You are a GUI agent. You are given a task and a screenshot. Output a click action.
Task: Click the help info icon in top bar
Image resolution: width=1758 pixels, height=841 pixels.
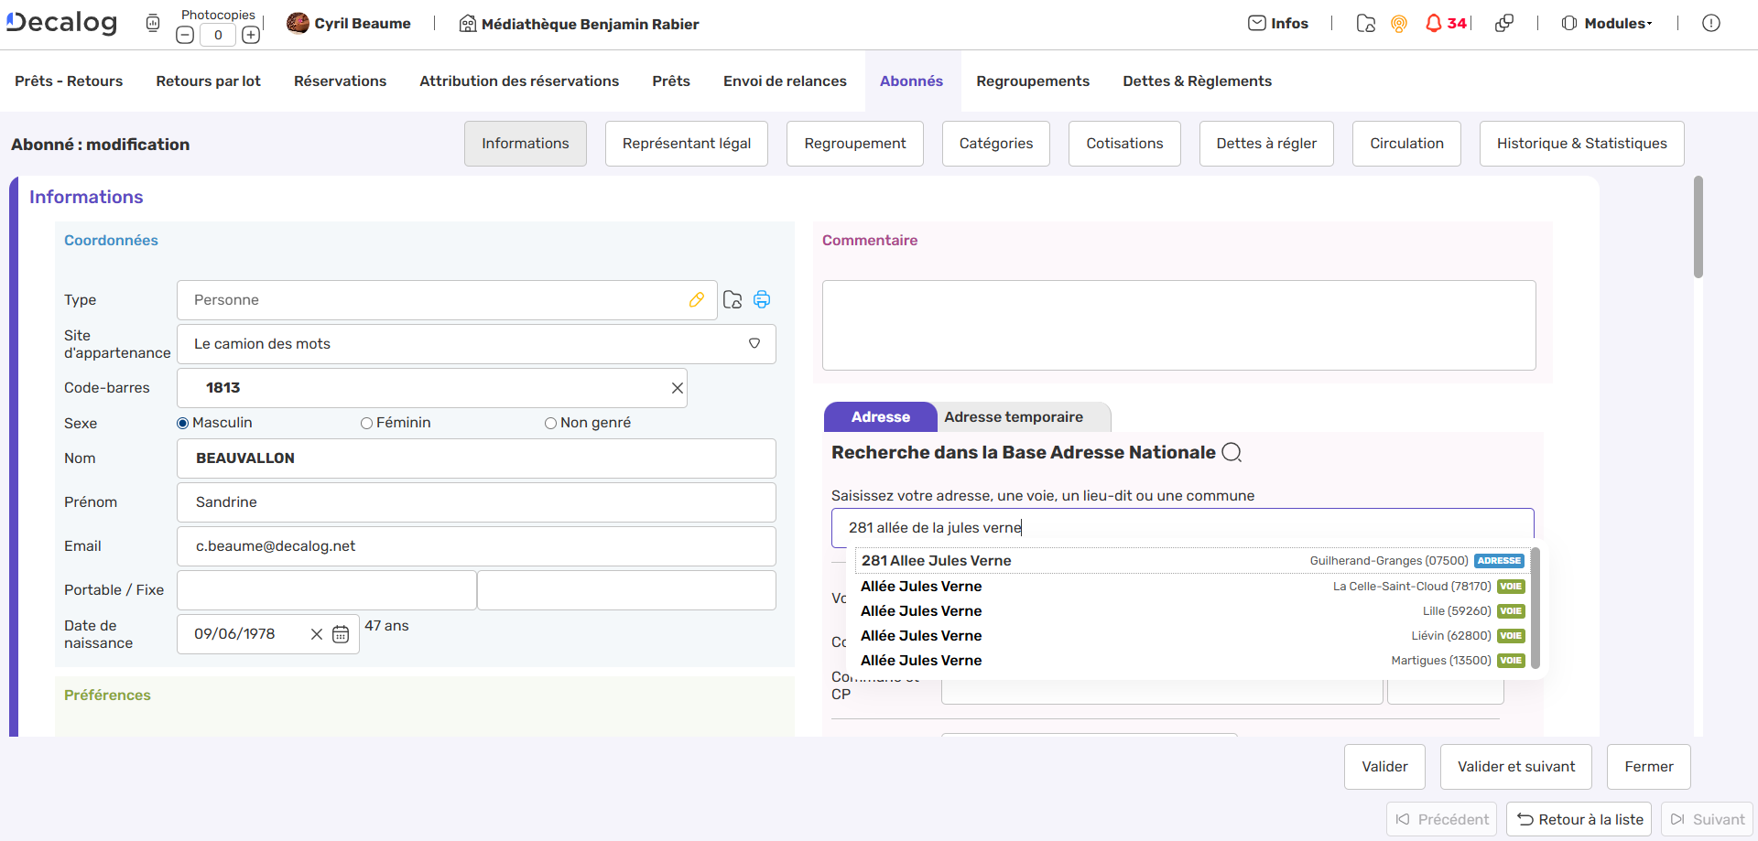(x=1710, y=24)
